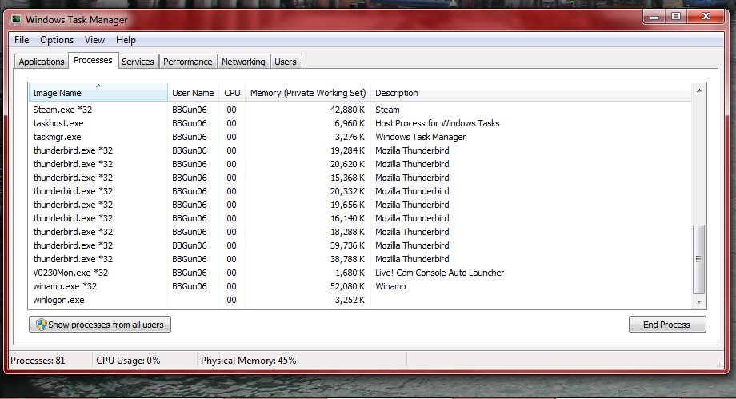Sort by the CPU column header
The width and height of the screenshot is (736, 399).
[x=232, y=93]
